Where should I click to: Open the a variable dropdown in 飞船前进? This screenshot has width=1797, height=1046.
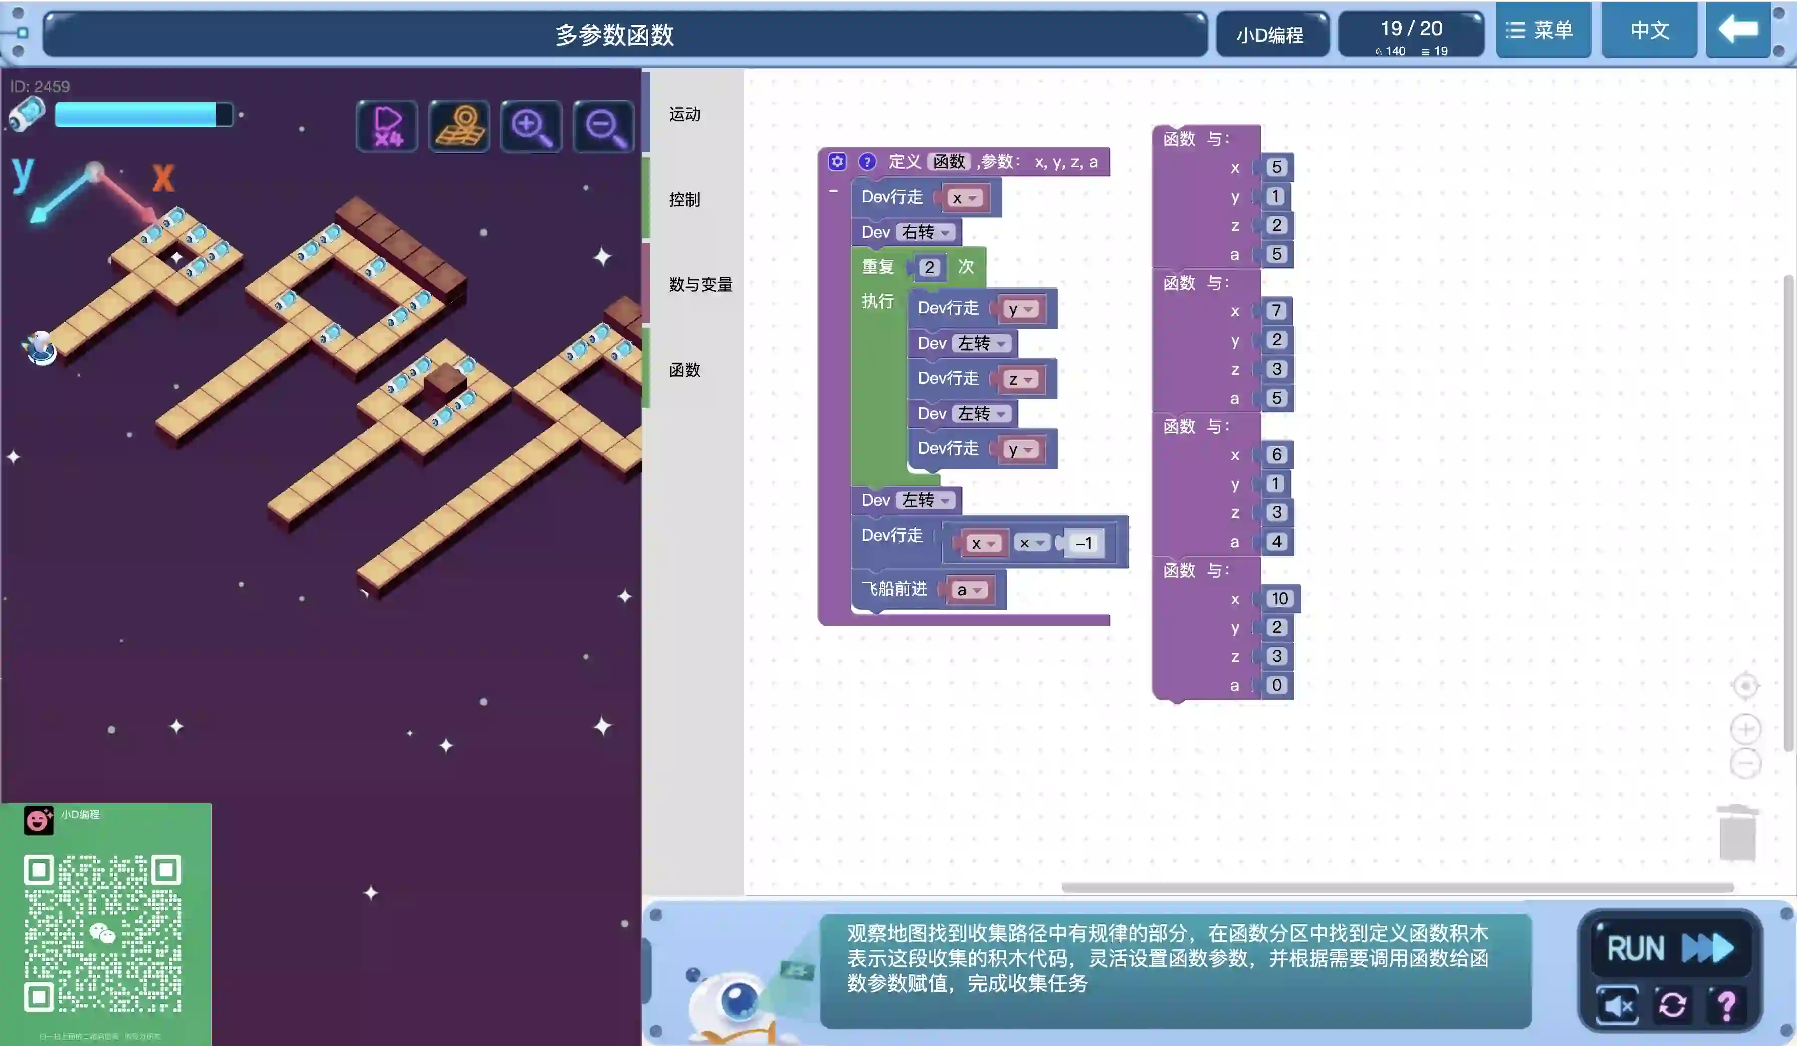(969, 590)
